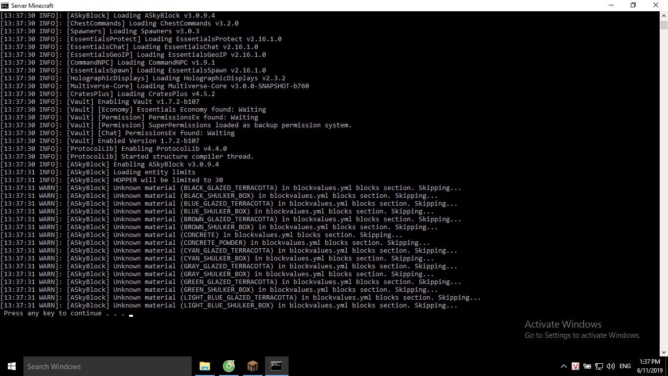Select the '(GRAY_GLAZED_TERRACOTTA)' warning text
668x376 pixels.
click(x=227, y=266)
